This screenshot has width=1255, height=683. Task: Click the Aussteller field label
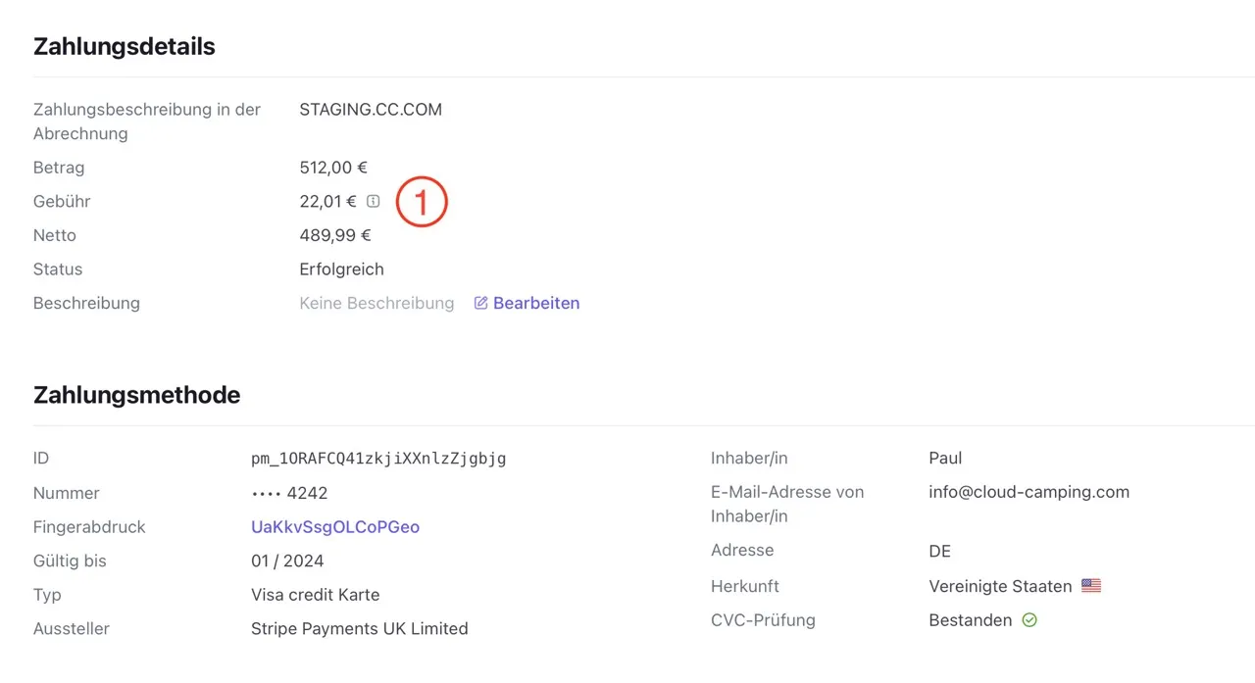pyautogui.click(x=72, y=629)
